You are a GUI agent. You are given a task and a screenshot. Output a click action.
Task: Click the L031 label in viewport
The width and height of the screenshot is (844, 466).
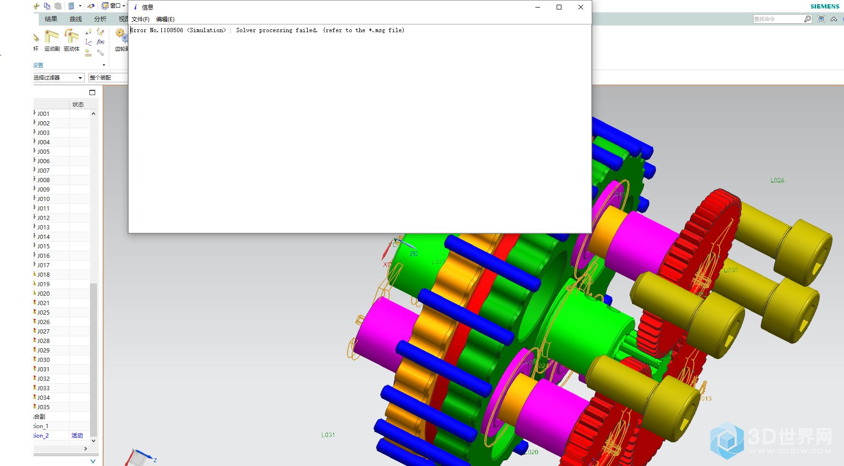tap(328, 435)
